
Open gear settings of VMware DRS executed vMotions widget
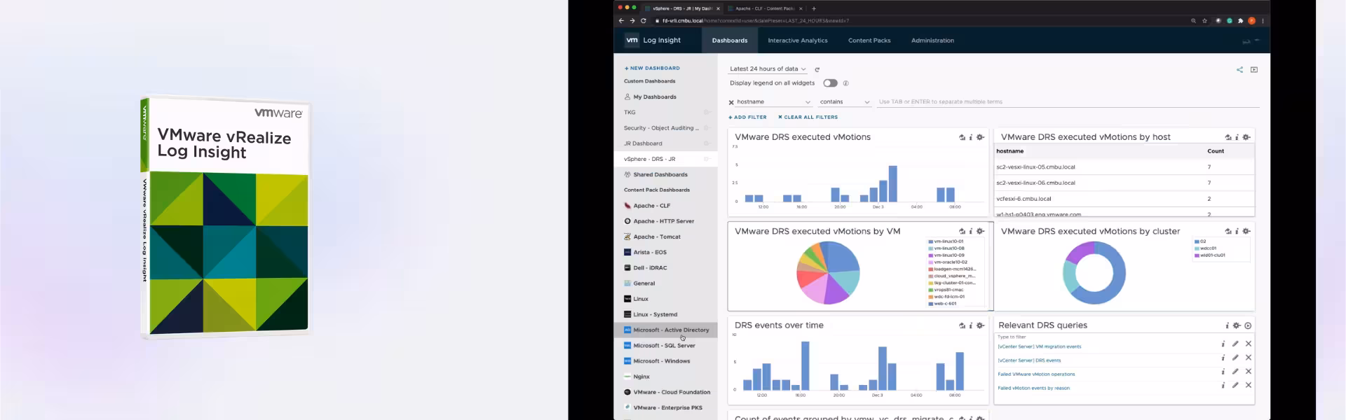[x=981, y=137]
